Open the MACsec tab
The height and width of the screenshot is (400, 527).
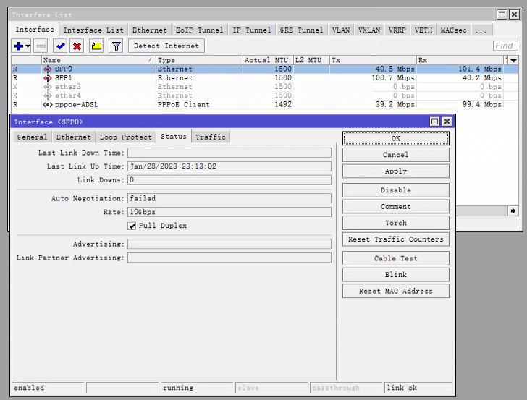tap(453, 30)
